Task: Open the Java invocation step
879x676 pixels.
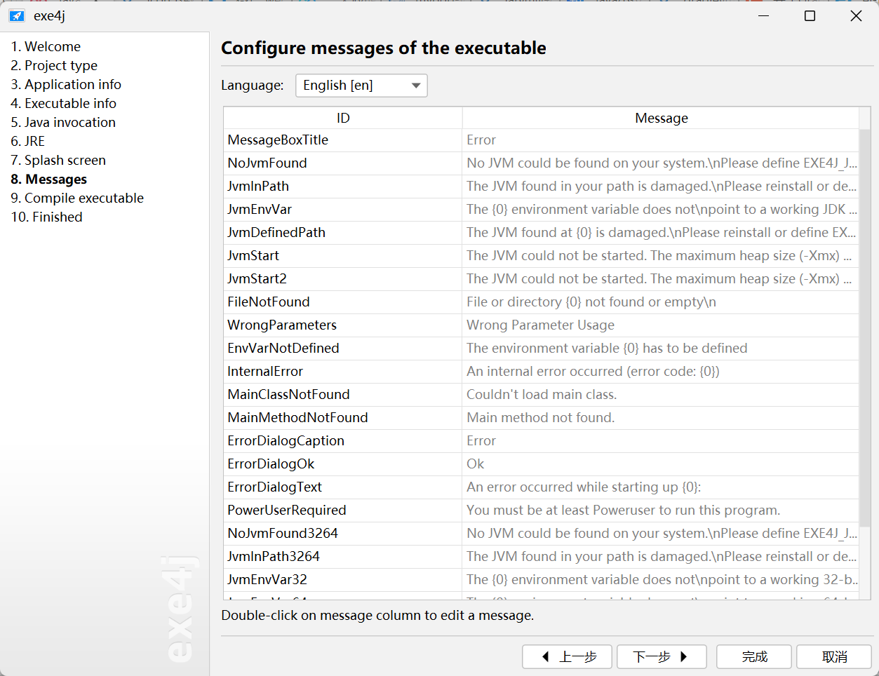Action: click(x=63, y=122)
